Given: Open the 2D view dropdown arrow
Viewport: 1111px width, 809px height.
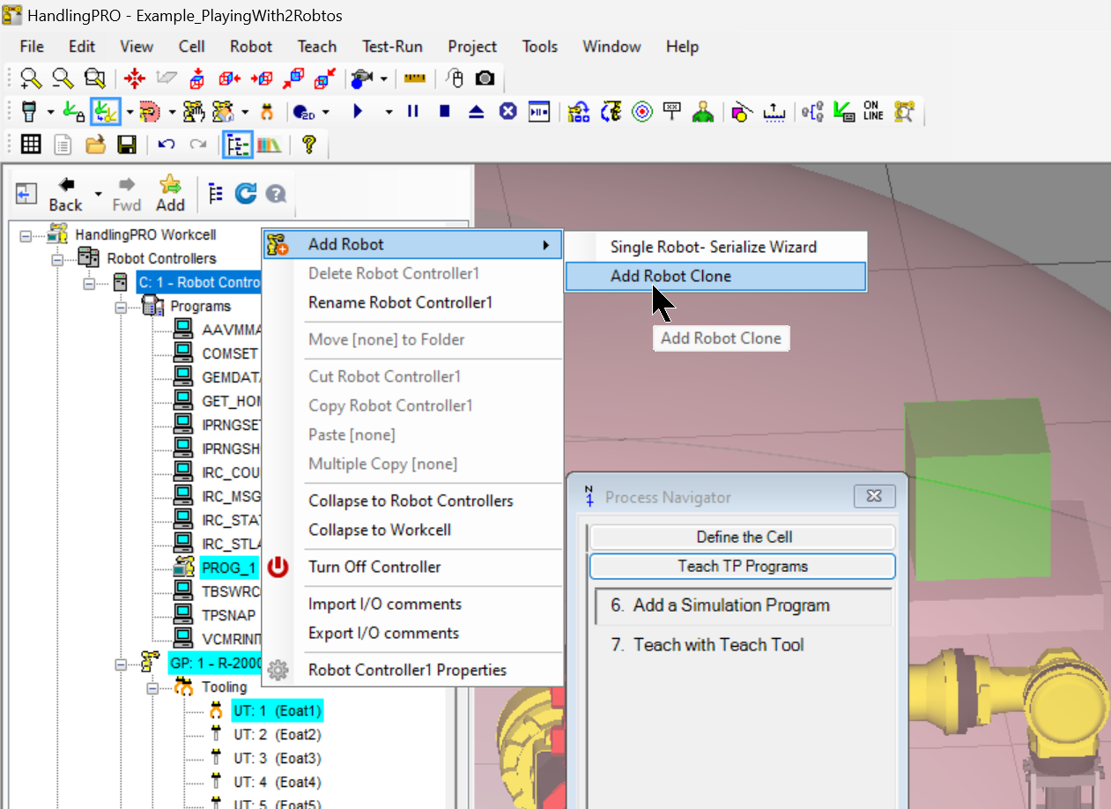Looking at the screenshot, I should pos(327,112).
